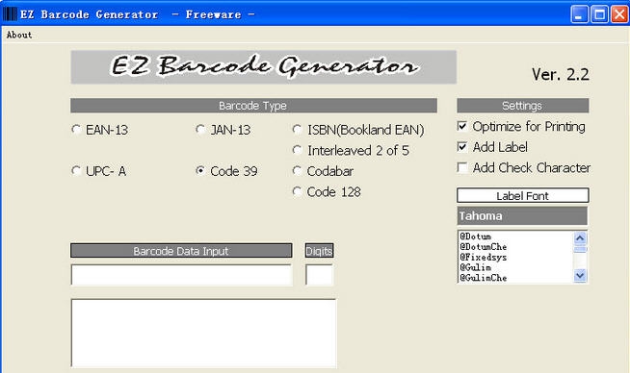Open the About menu
Image resolution: width=630 pixels, height=373 pixels.
[x=19, y=35]
